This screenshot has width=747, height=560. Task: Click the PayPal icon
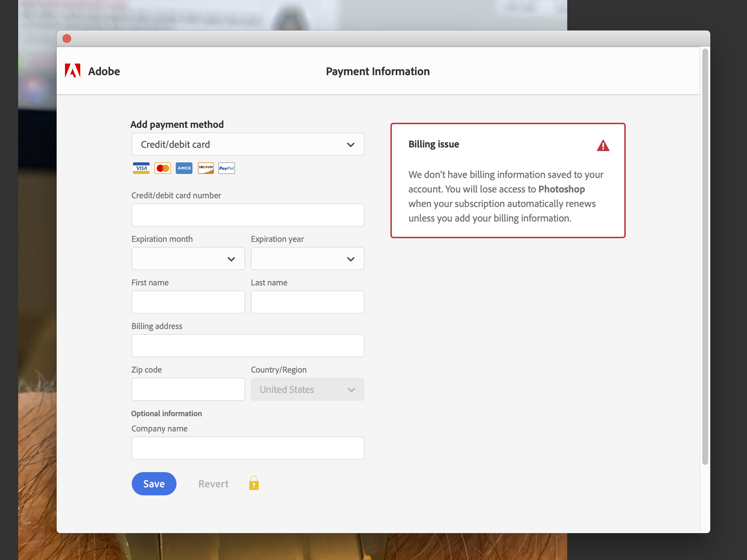(226, 168)
